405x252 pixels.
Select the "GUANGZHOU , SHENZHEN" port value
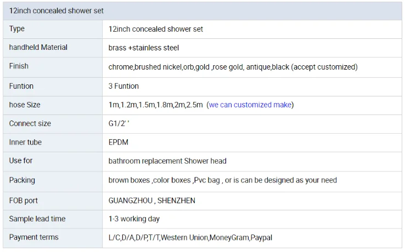(152, 201)
